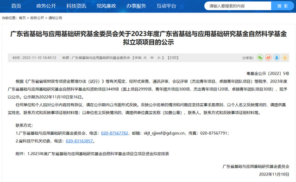Click the 联系方式 heading text
296x182 pixels.
25,126
